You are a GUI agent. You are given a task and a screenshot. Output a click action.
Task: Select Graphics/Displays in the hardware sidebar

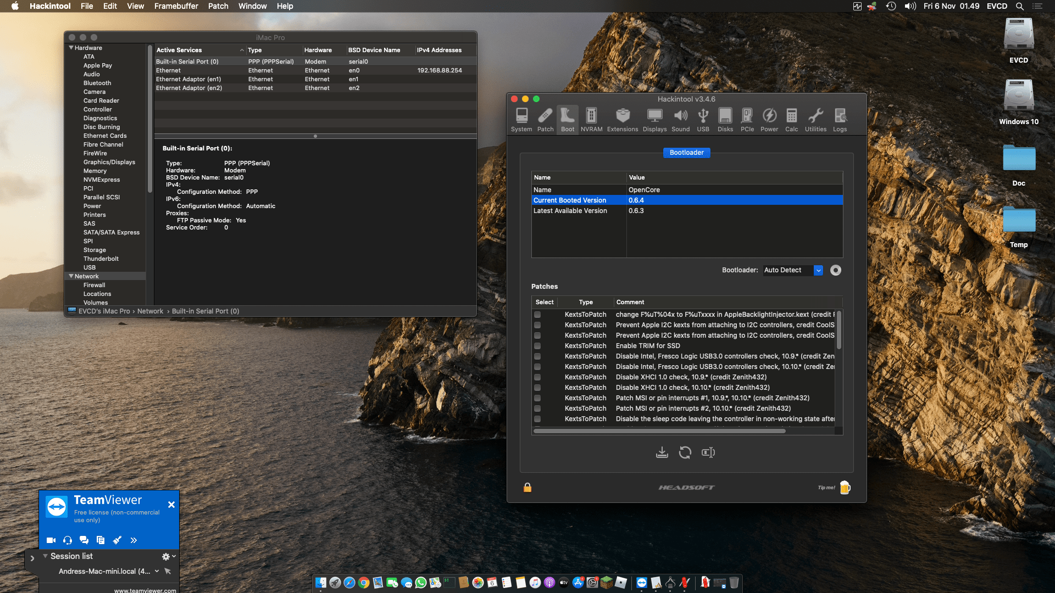tap(109, 162)
